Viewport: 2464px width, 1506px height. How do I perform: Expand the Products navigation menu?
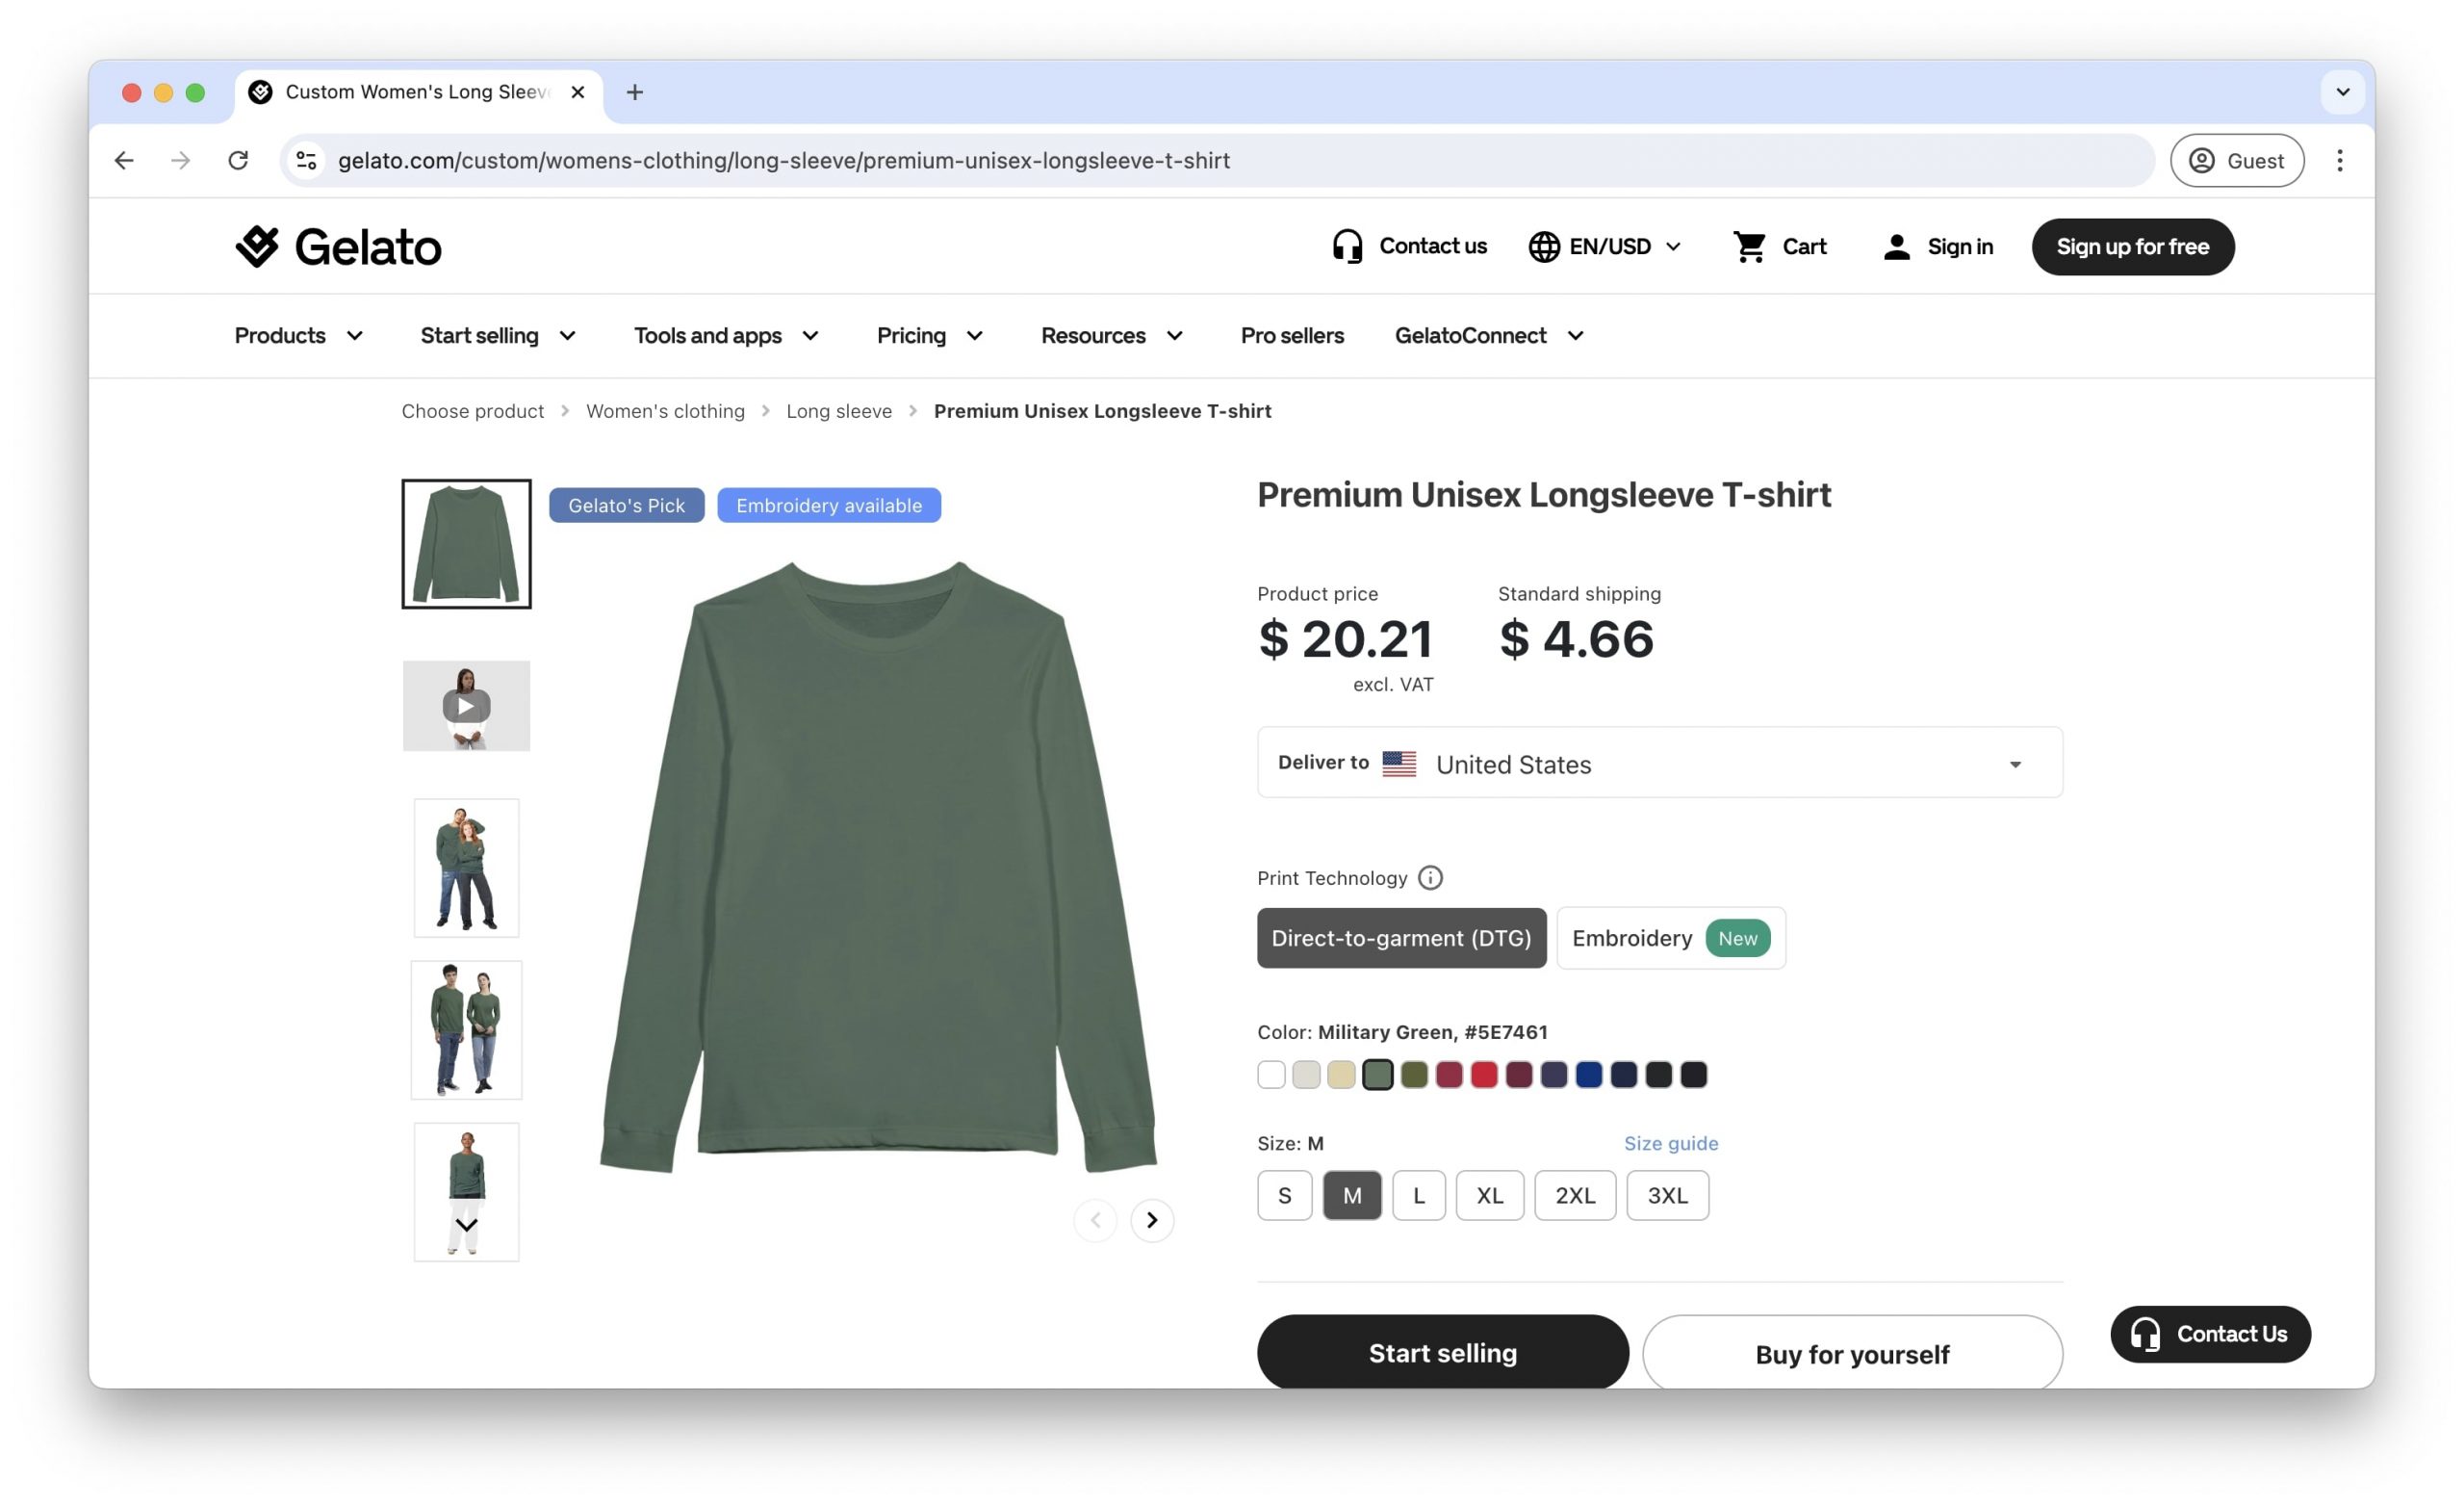tap(297, 335)
